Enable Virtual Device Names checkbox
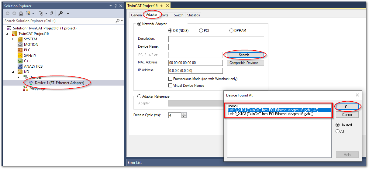 170,86
